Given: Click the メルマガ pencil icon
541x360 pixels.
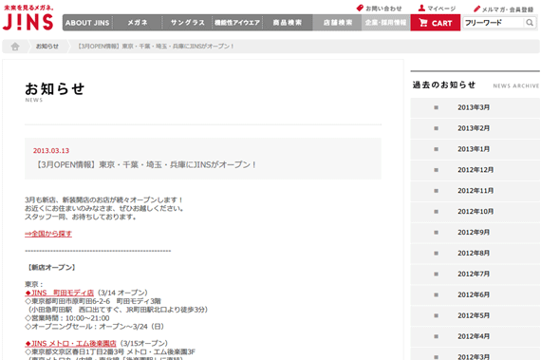Looking at the screenshot, I should [476, 9].
